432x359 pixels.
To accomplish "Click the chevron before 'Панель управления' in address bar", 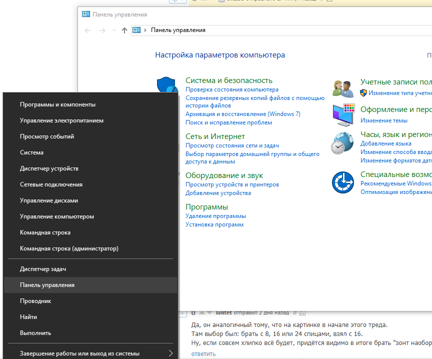I will point(145,30).
